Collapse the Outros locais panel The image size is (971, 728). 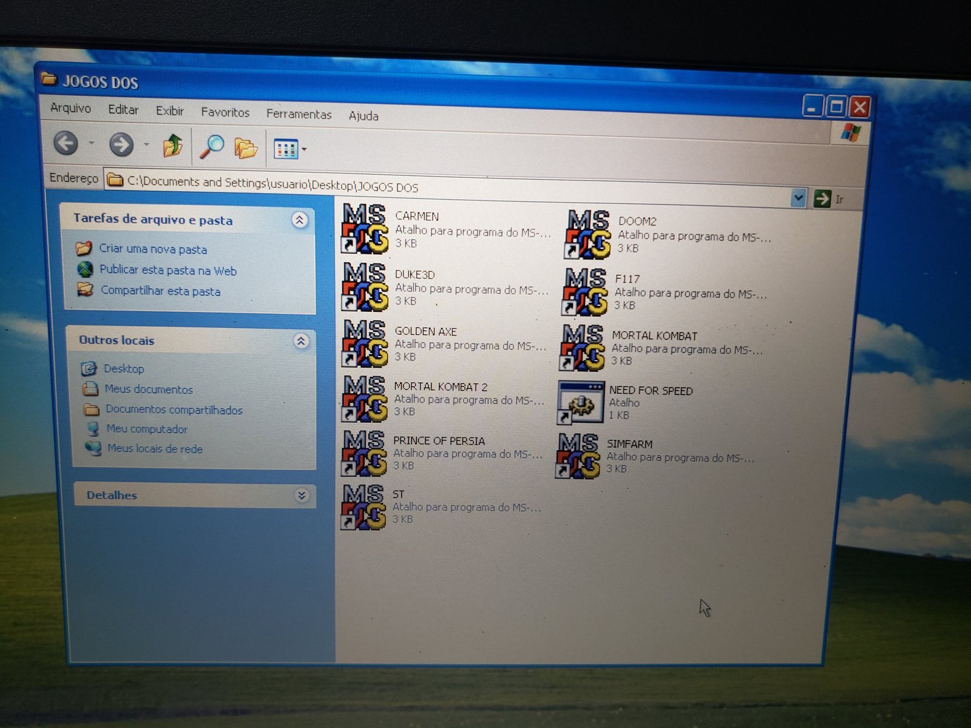pyautogui.click(x=301, y=341)
